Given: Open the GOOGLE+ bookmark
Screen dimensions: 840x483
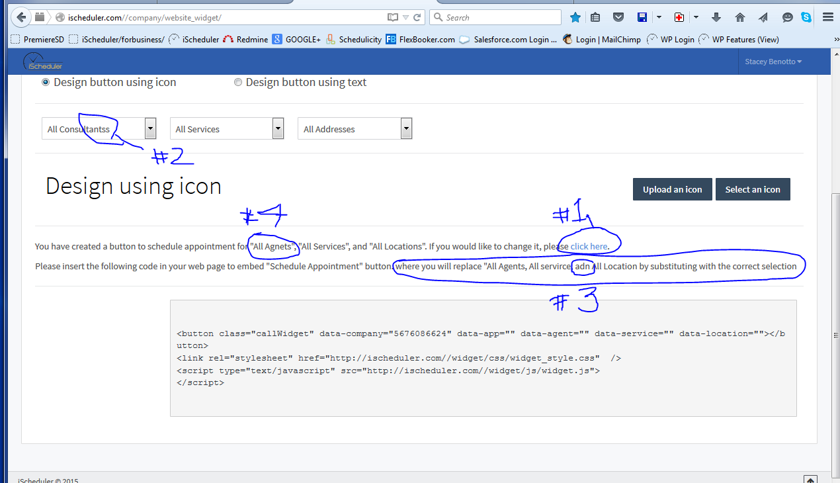Looking at the screenshot, I should pyautogui.click(x=296, y=39).
